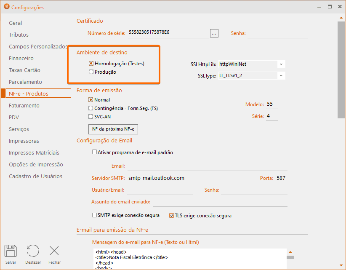Open certificate browse ellipsis button
This screenshot has width=346, height=270.
point(214,33)
